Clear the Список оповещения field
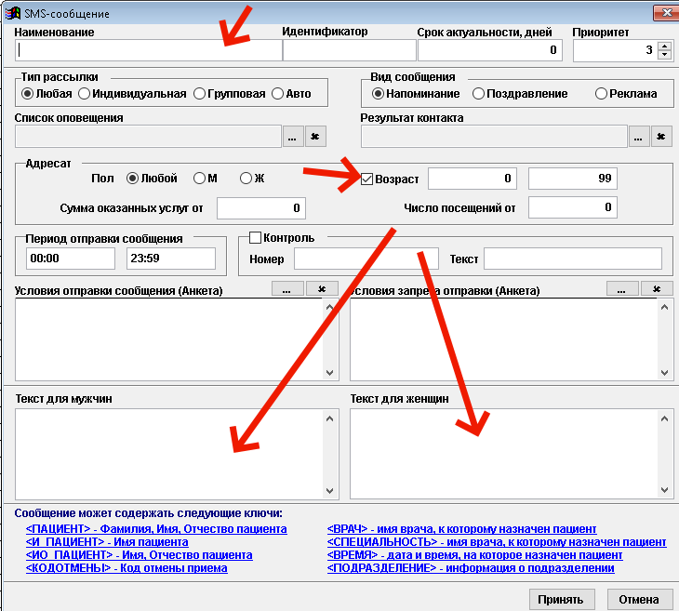This screenshot has height=611, width=679. tap(314, 137)
